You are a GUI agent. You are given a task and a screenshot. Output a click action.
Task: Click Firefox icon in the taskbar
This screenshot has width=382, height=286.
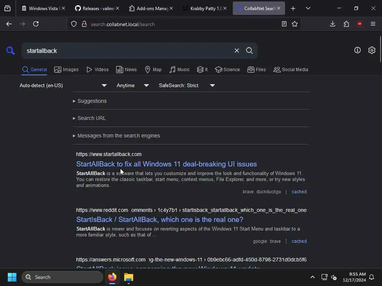(112, 277)
